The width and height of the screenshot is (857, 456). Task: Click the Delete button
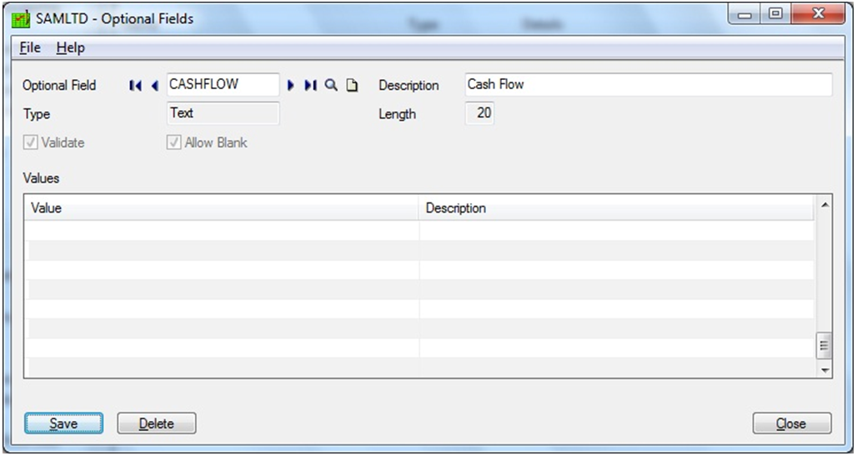tap(157, 423)
